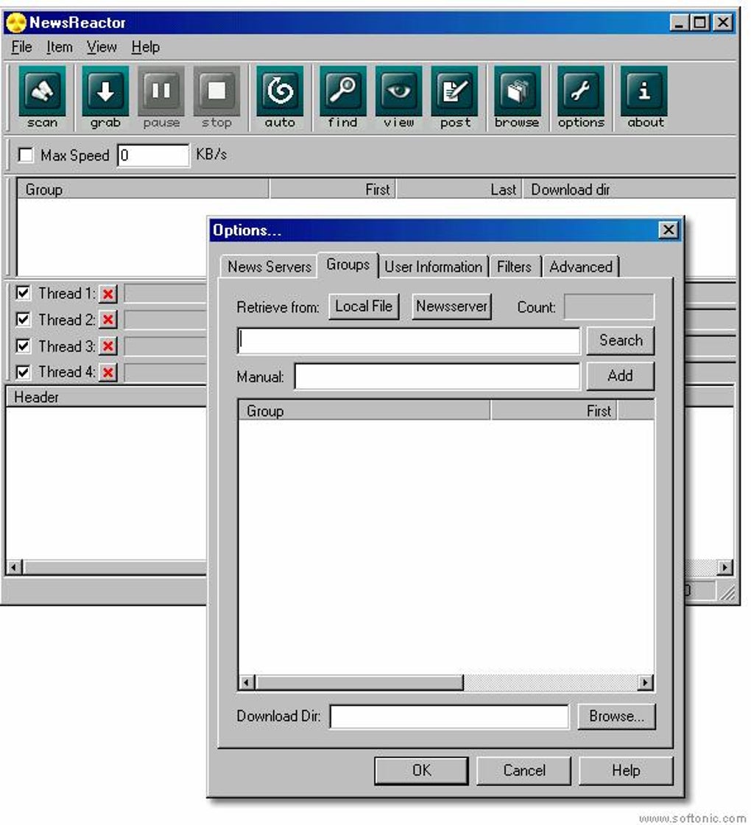This screenshot has height=825, width=751.
Task: Click right arrow of Options group list scrollbar
Action: tap(645, 682)
